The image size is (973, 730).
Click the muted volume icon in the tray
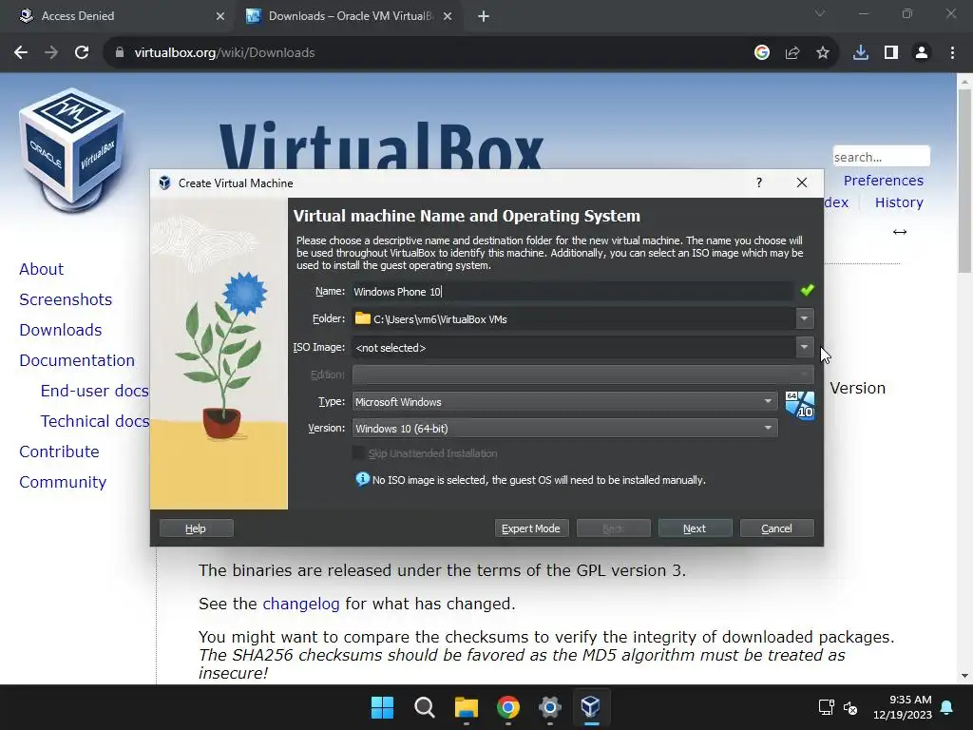pos(850,707)
